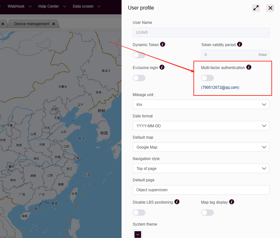This screenshot has height=238, width=280.
Task: Toggle the Dynamic Token switch
Action: [x=139, y=55]
